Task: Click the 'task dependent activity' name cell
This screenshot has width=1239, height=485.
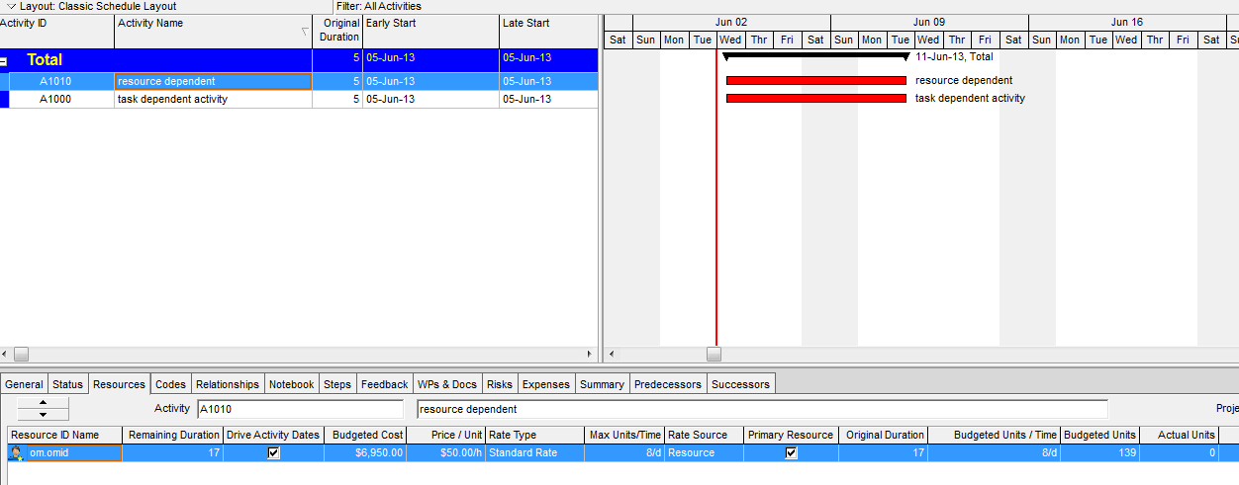Action: (x=213, y=99)
